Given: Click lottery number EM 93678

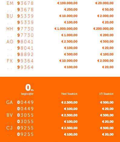Looking at the screenshot, I should (20, 3).
